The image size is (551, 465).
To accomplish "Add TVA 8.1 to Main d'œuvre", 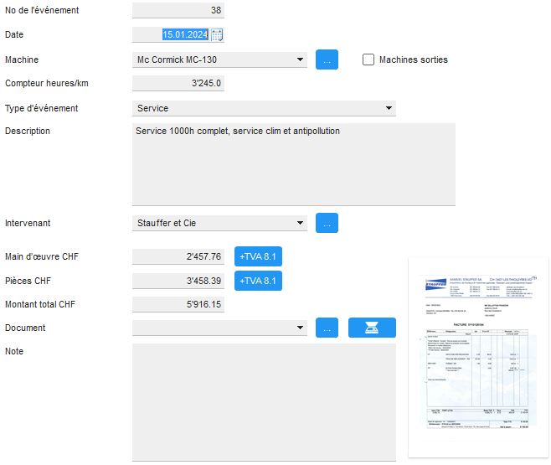I will (x=258, y=257).
